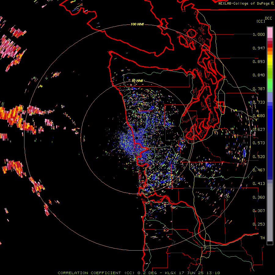Click the 0.2 DEG elevation text

click(x=147, y=273)
